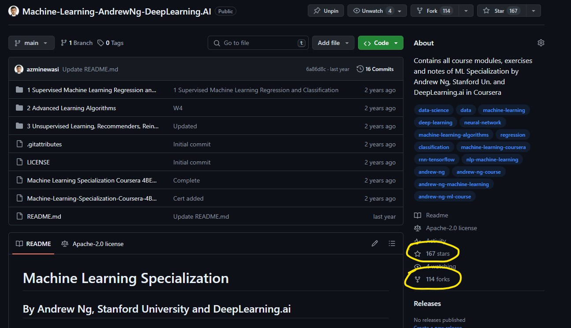
Task: Select the README tab
Action: point(34,244)
